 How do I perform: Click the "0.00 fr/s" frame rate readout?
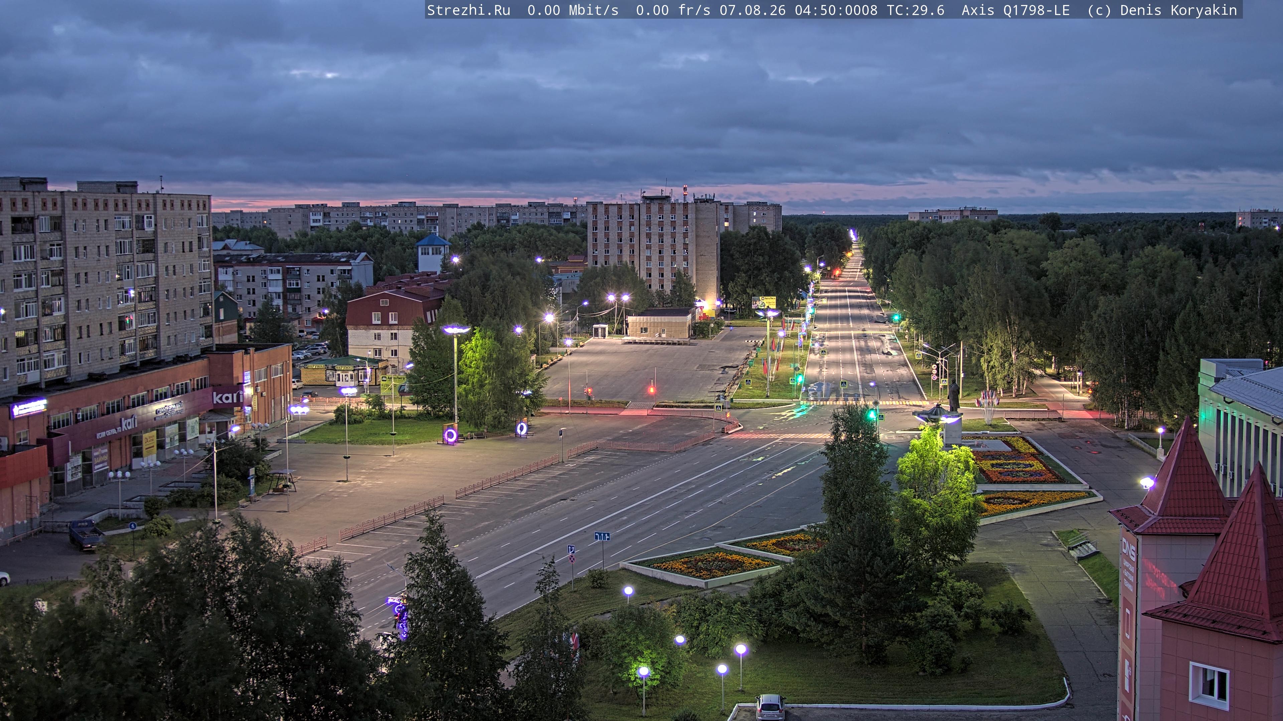[673, 10]
